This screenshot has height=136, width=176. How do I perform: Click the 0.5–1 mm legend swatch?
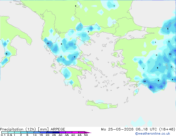(11, 132)
